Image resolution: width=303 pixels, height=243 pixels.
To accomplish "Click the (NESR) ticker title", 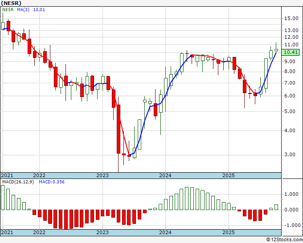I will point(11,3).
